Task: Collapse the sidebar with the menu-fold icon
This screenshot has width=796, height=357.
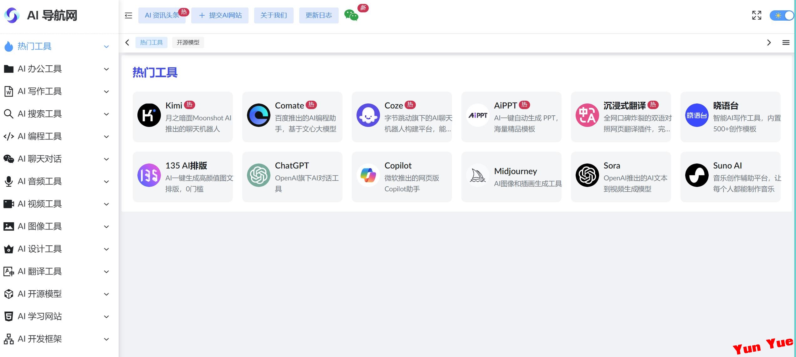Action: click(128, 15)
